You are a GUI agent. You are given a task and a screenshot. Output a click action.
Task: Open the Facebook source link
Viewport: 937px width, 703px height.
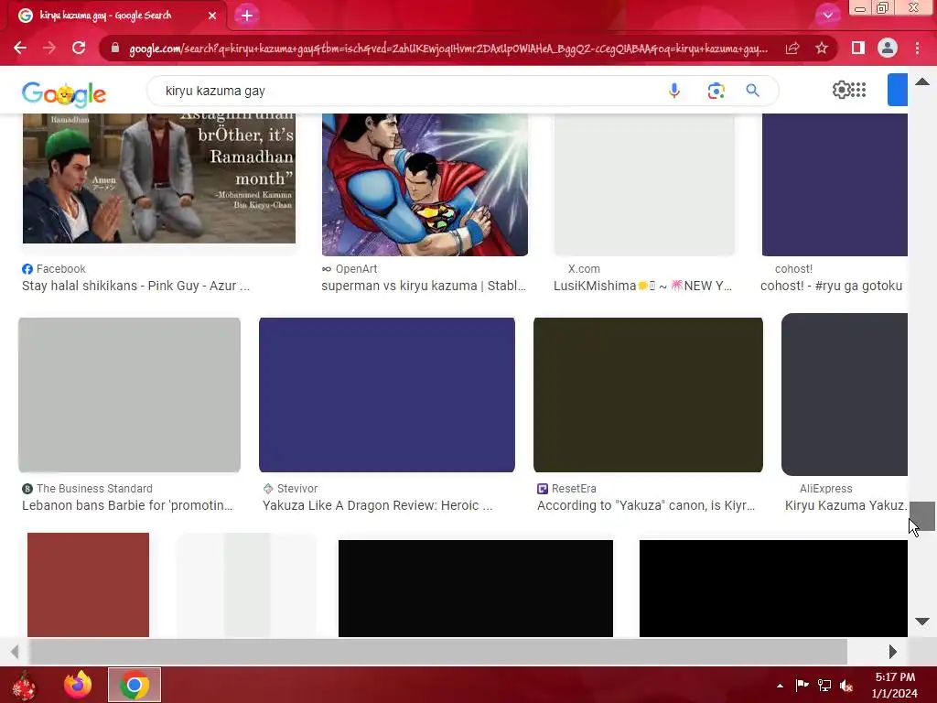click(x=61, y=269)
